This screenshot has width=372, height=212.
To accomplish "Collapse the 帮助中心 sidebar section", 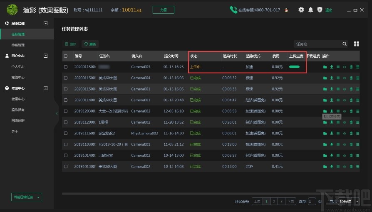I will tap(45, 88).
